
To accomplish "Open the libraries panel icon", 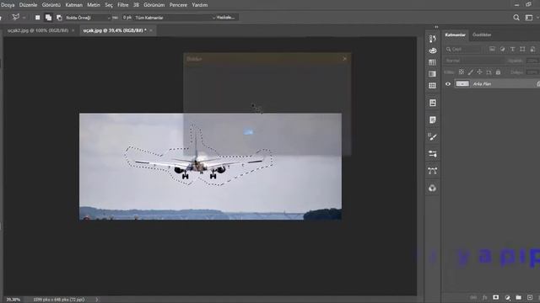I will (x=433, y=103).
